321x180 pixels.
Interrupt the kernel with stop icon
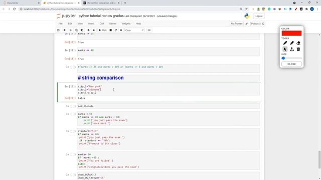point(110,30)
